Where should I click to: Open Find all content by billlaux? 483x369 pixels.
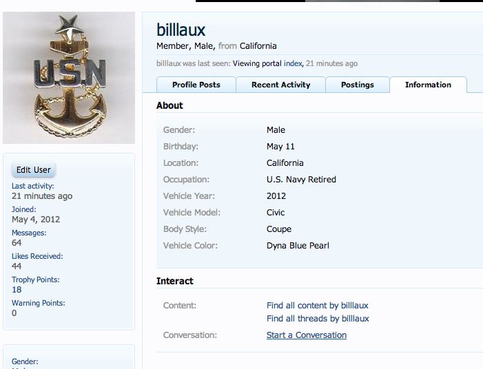point(317,305)
